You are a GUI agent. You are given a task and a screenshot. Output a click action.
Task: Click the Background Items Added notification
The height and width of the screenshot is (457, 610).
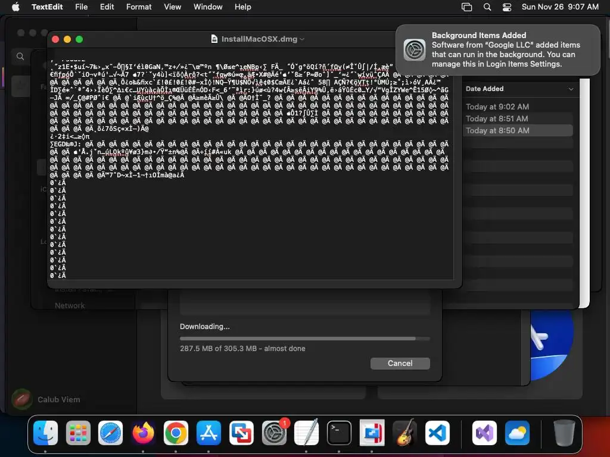click(497, 50)
